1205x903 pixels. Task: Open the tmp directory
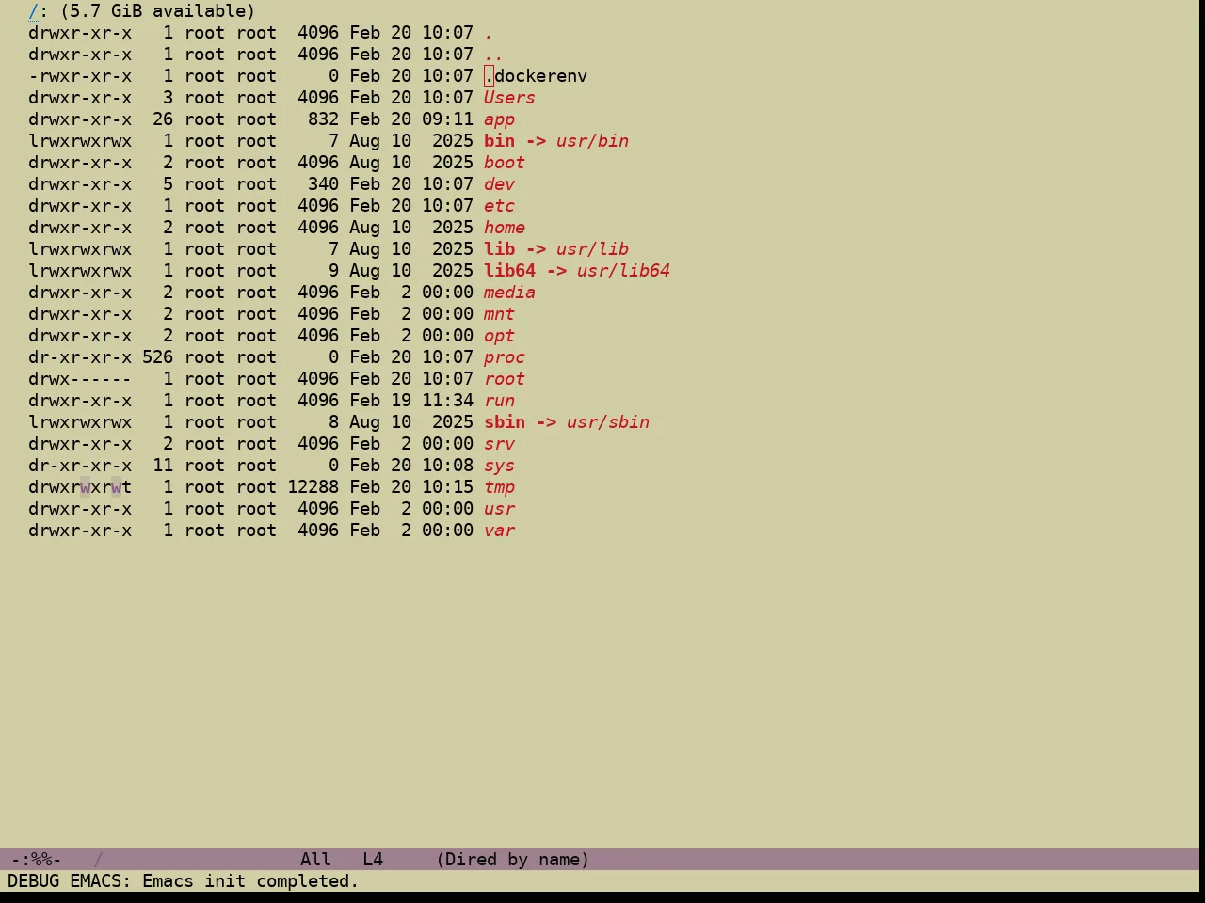coord(499,487)
